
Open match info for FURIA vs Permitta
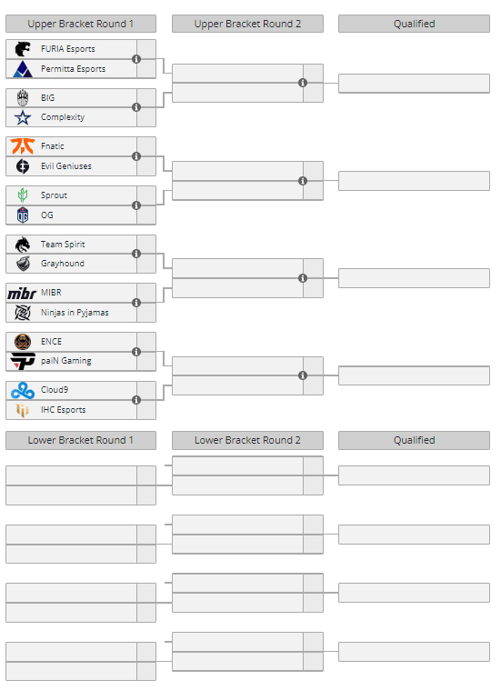pyautogui.click(x=136, y=59)
